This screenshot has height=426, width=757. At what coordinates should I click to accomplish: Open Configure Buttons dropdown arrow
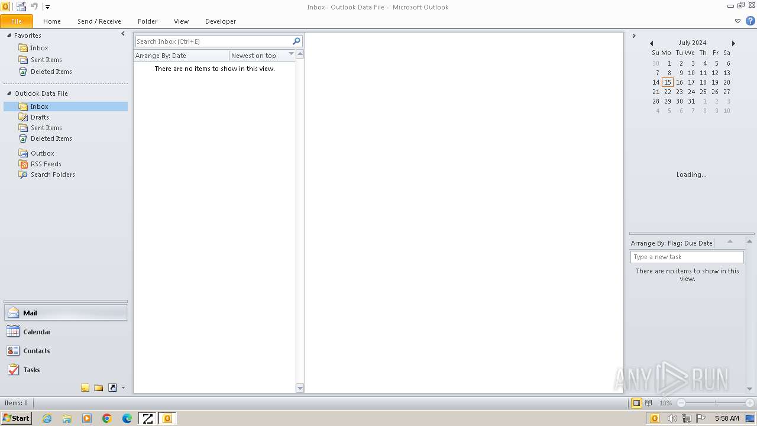coord(123,388)
